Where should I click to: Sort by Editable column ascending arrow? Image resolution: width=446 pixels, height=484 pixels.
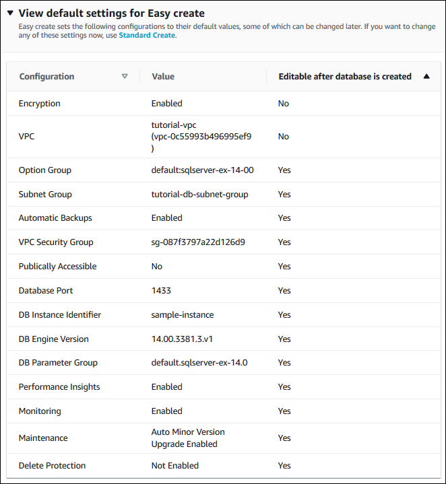click(426, 77)
